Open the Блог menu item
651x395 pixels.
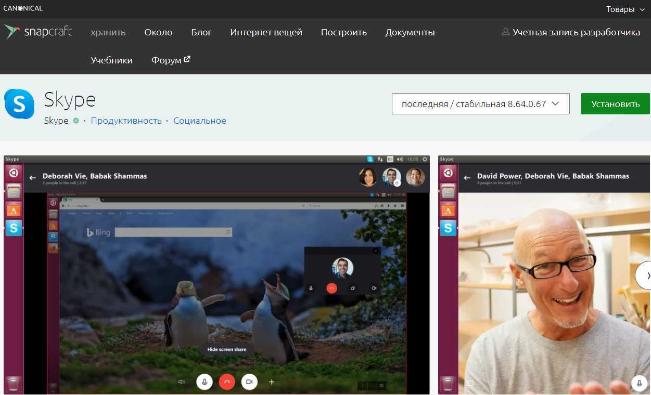[x=201, y=32]
